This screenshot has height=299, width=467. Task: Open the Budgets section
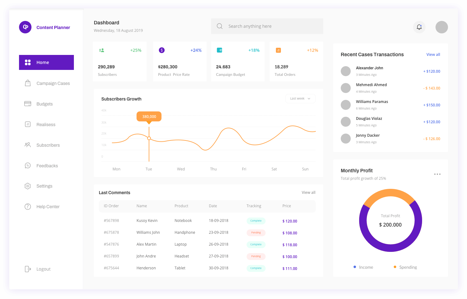point(45,104)
